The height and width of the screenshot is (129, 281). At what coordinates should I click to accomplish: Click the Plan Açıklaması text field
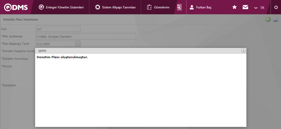(x=86, y=36)
